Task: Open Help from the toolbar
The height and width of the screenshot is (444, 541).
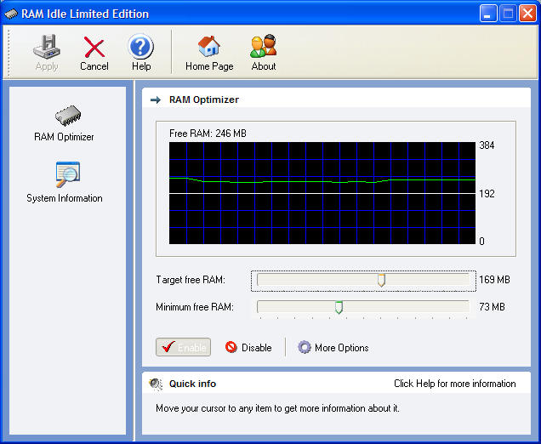Action: 140,53
